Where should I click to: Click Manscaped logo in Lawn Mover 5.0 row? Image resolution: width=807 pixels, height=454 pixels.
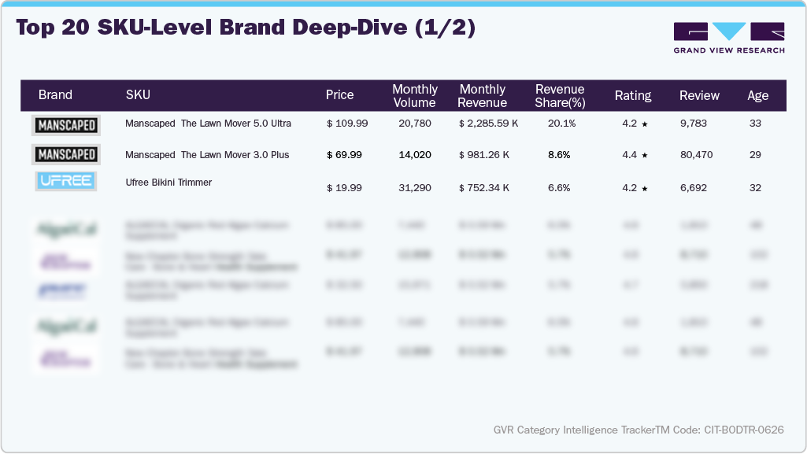(66, 125)
